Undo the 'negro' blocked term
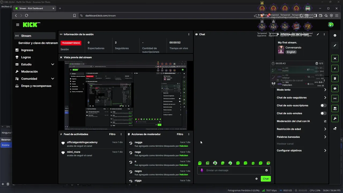Viewport: 343px width, 193px height. pos(131,172)
